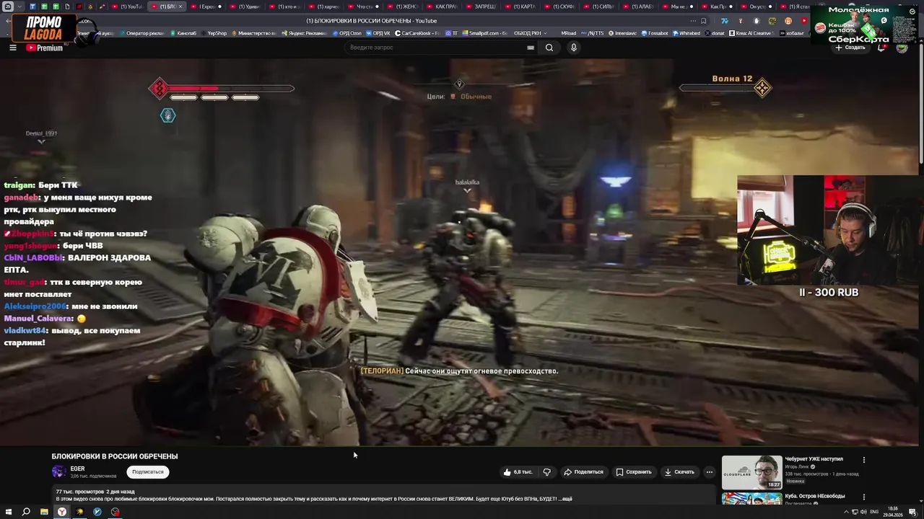This screenshot has width=924, height=519.
Task: Open the Whitebird bookmark
Action: point(687,33)
